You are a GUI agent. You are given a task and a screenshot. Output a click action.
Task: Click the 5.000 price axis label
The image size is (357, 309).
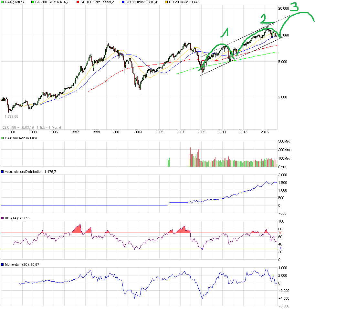coord(283,62)
